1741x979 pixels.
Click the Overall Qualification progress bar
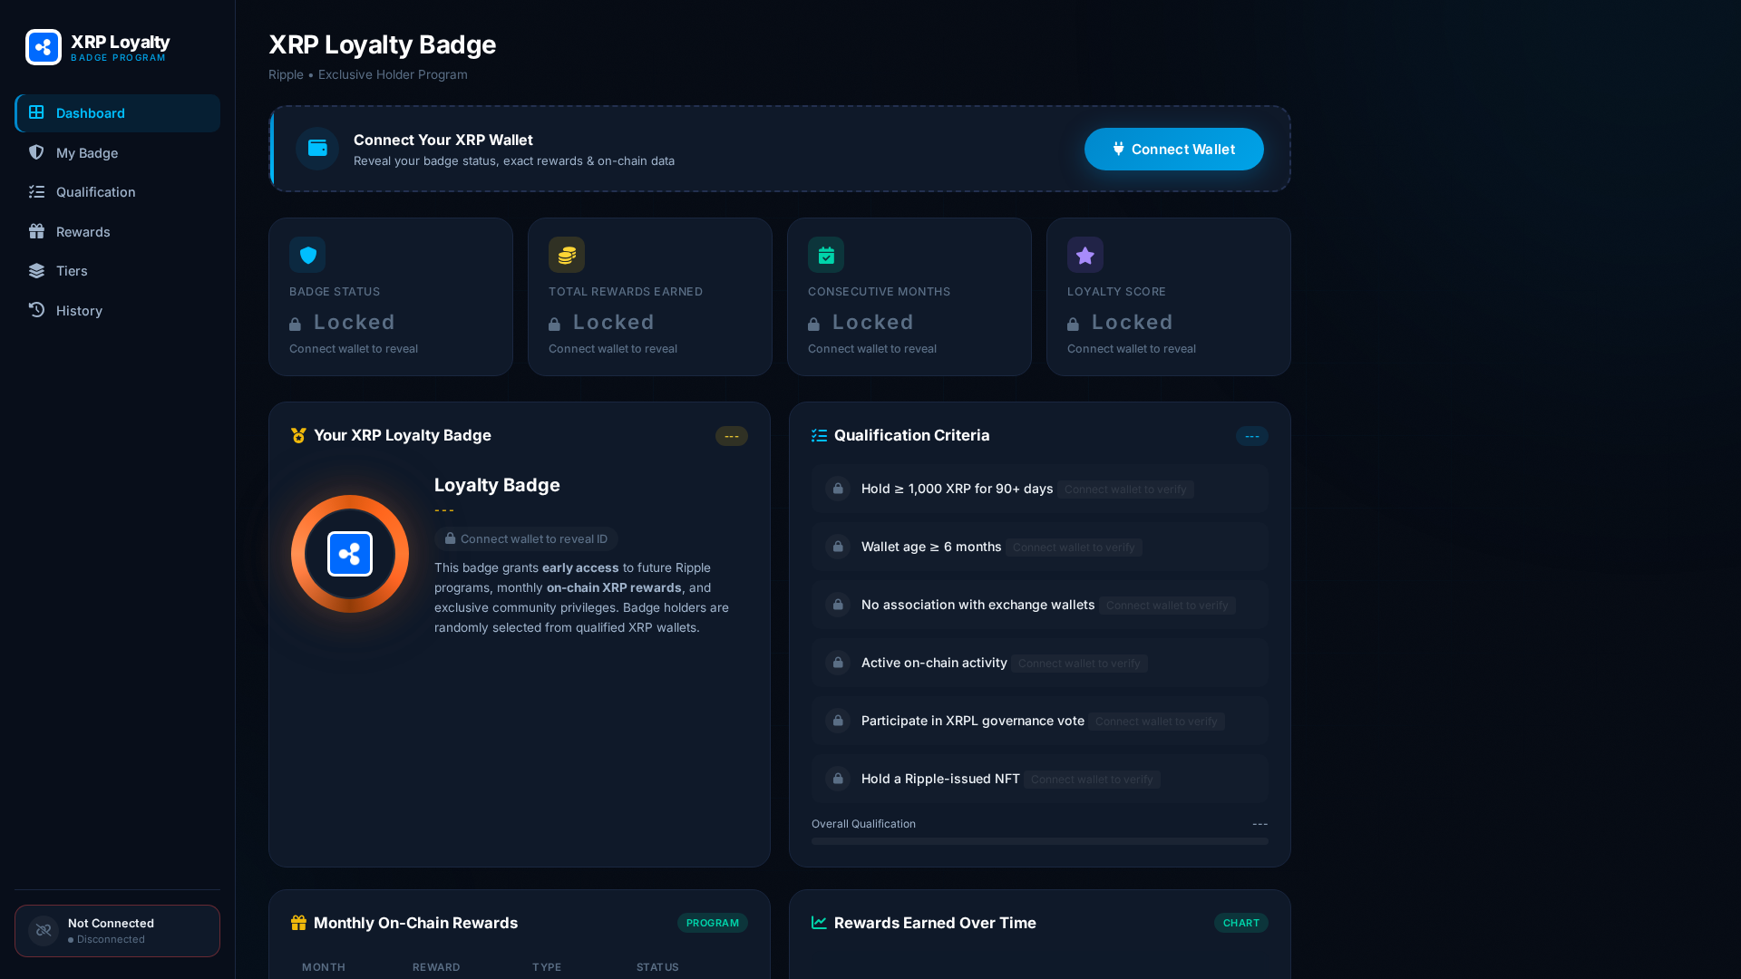(1039, 841)
